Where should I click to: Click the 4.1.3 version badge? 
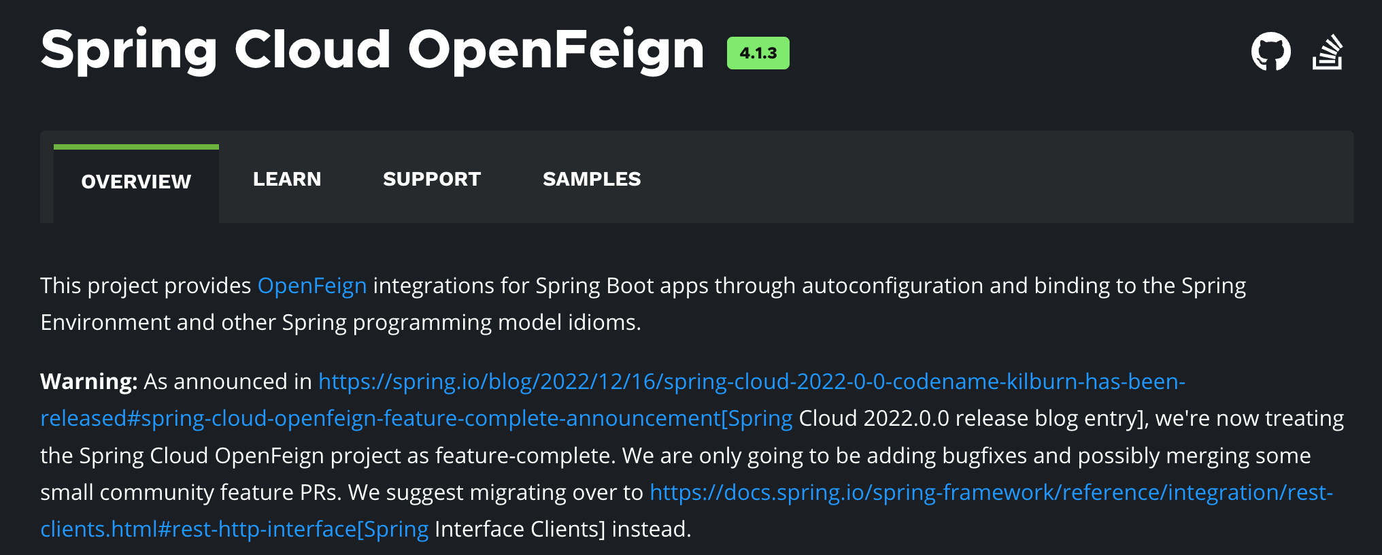tap(758, 53)
